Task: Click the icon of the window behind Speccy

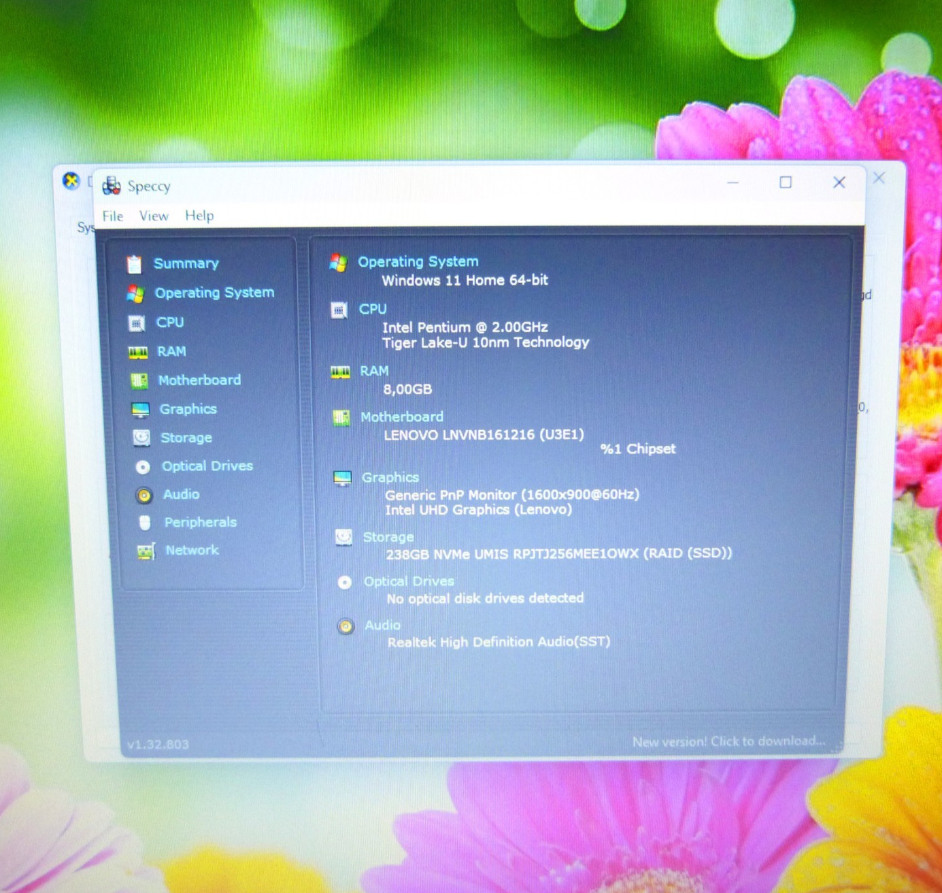Action: tap(71, 181)
